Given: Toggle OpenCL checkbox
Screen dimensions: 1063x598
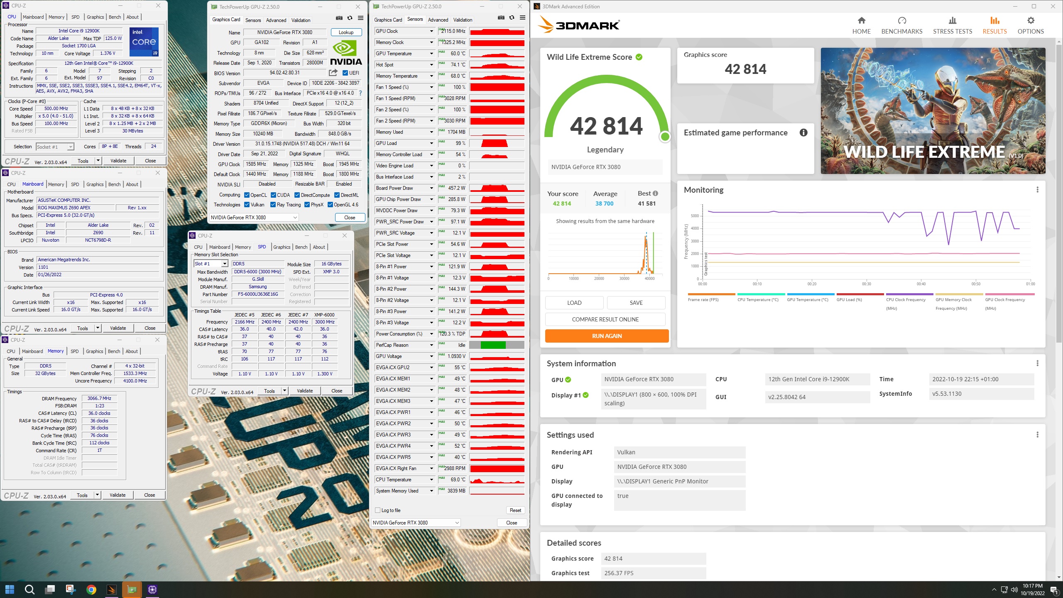Looking at the screenshot, I should click(247, 195).
